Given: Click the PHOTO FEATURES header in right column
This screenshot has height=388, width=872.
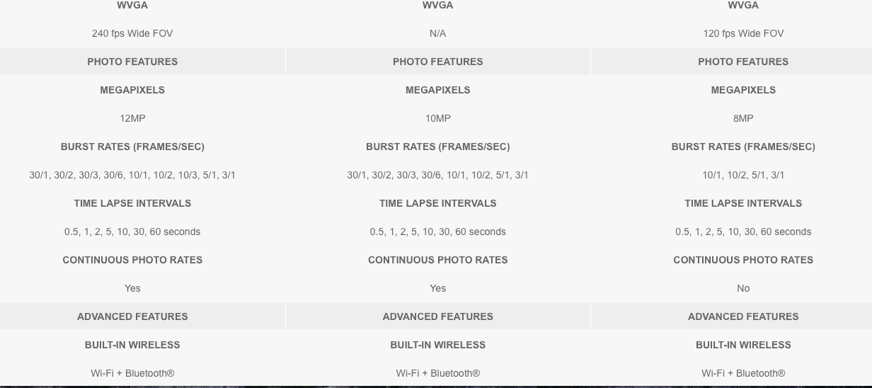Looking at the screenshot, I should coord(743,62).
